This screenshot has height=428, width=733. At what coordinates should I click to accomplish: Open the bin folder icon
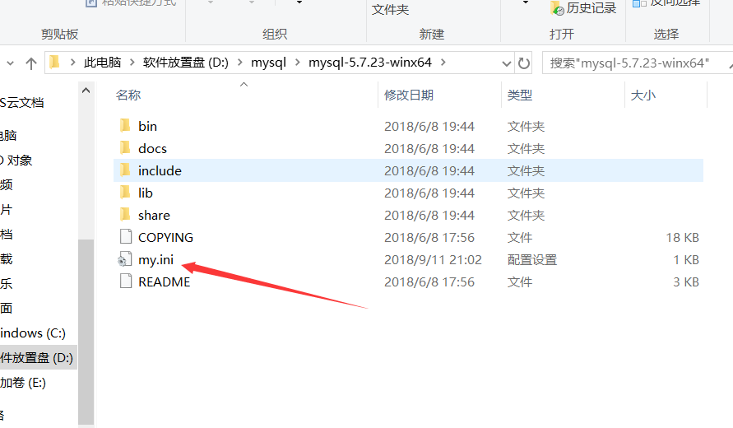pyautogui.click(x=125, y=126)
